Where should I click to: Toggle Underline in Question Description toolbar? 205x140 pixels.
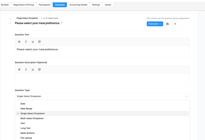(33, 70)
